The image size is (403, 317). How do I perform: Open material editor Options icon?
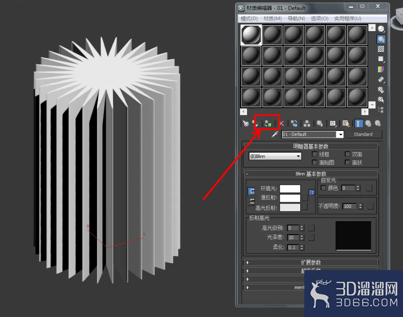[x=381, y=89]
